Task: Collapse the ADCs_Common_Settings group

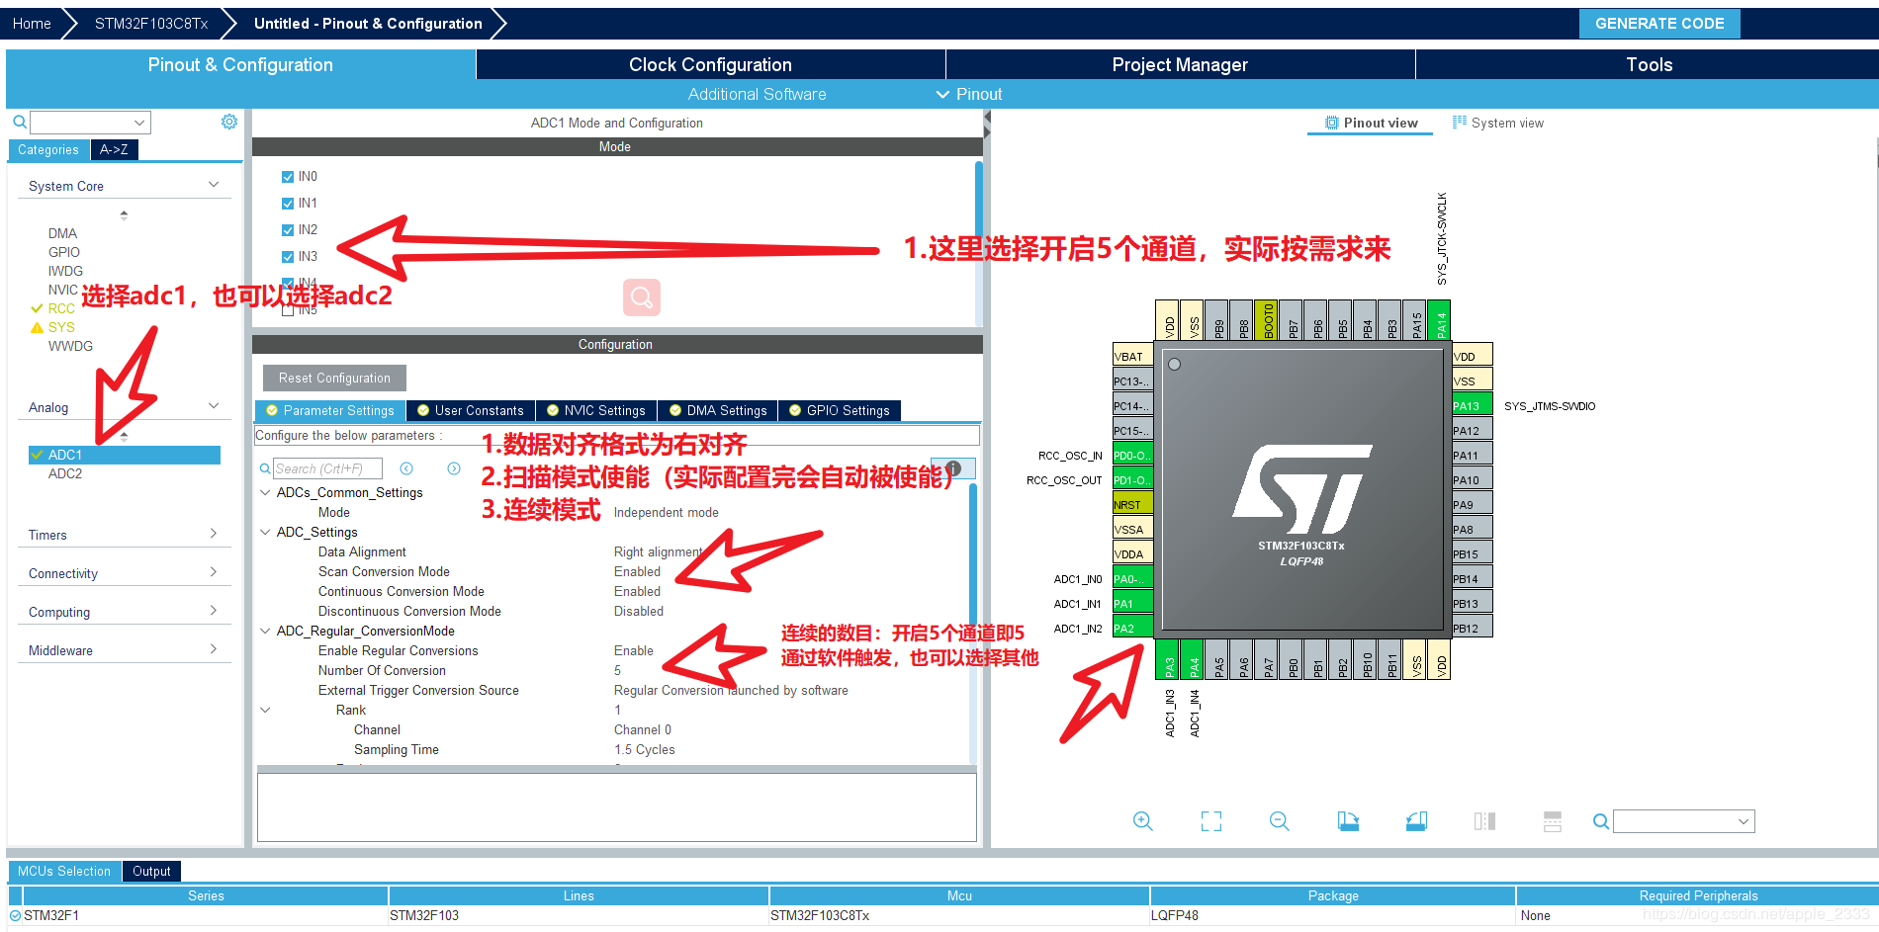Action: pyautogui.click(x=265, y=492)
